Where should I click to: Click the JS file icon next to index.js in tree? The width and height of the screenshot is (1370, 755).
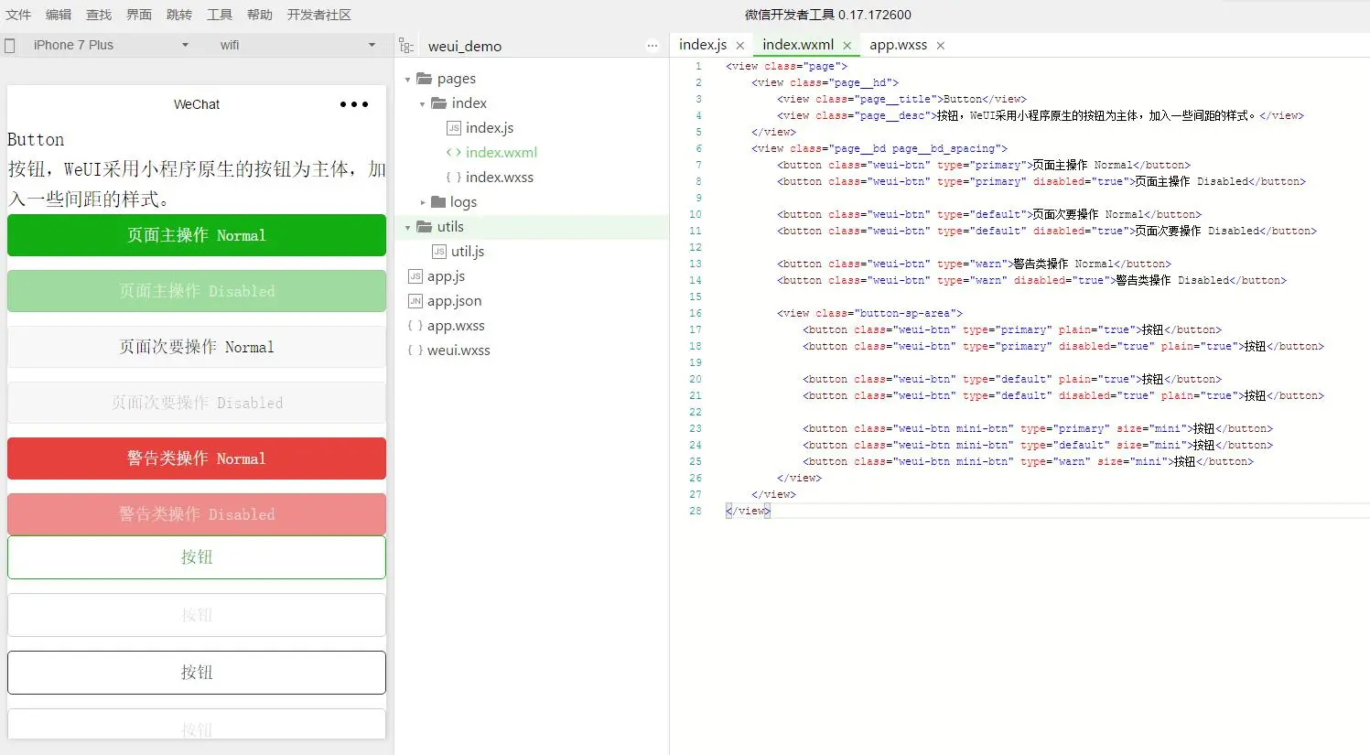453,128
